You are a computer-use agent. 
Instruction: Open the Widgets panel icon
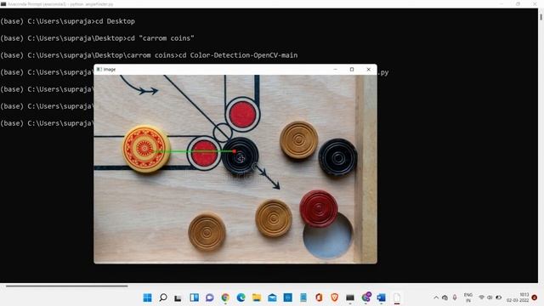(194, 297)
